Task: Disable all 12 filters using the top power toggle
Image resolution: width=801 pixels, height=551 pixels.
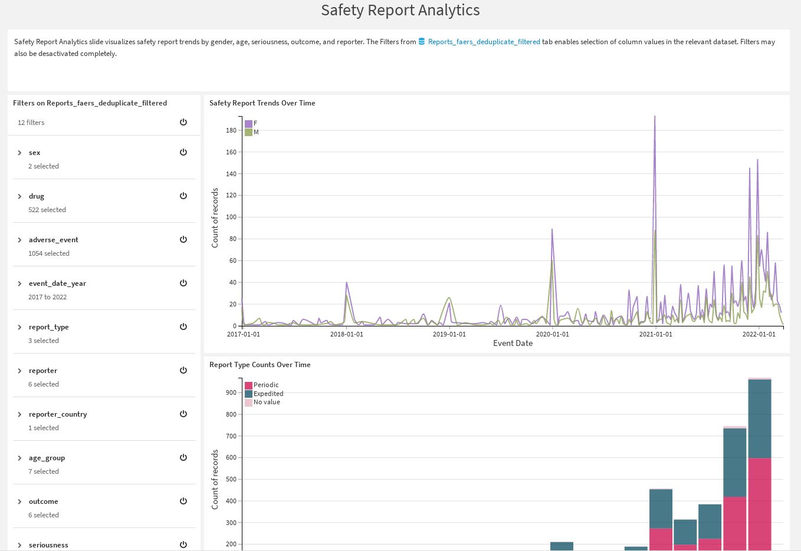Action: point(183,122)
